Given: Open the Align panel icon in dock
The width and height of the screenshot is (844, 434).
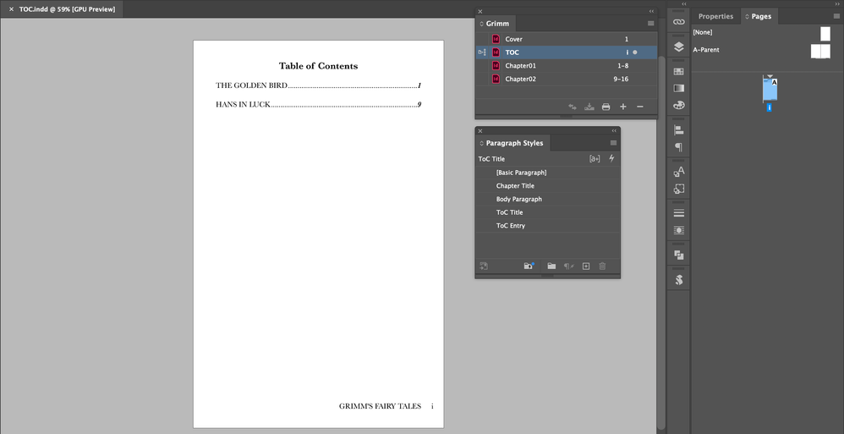Looking at the screenshot, I should click(x=679, y=129).
